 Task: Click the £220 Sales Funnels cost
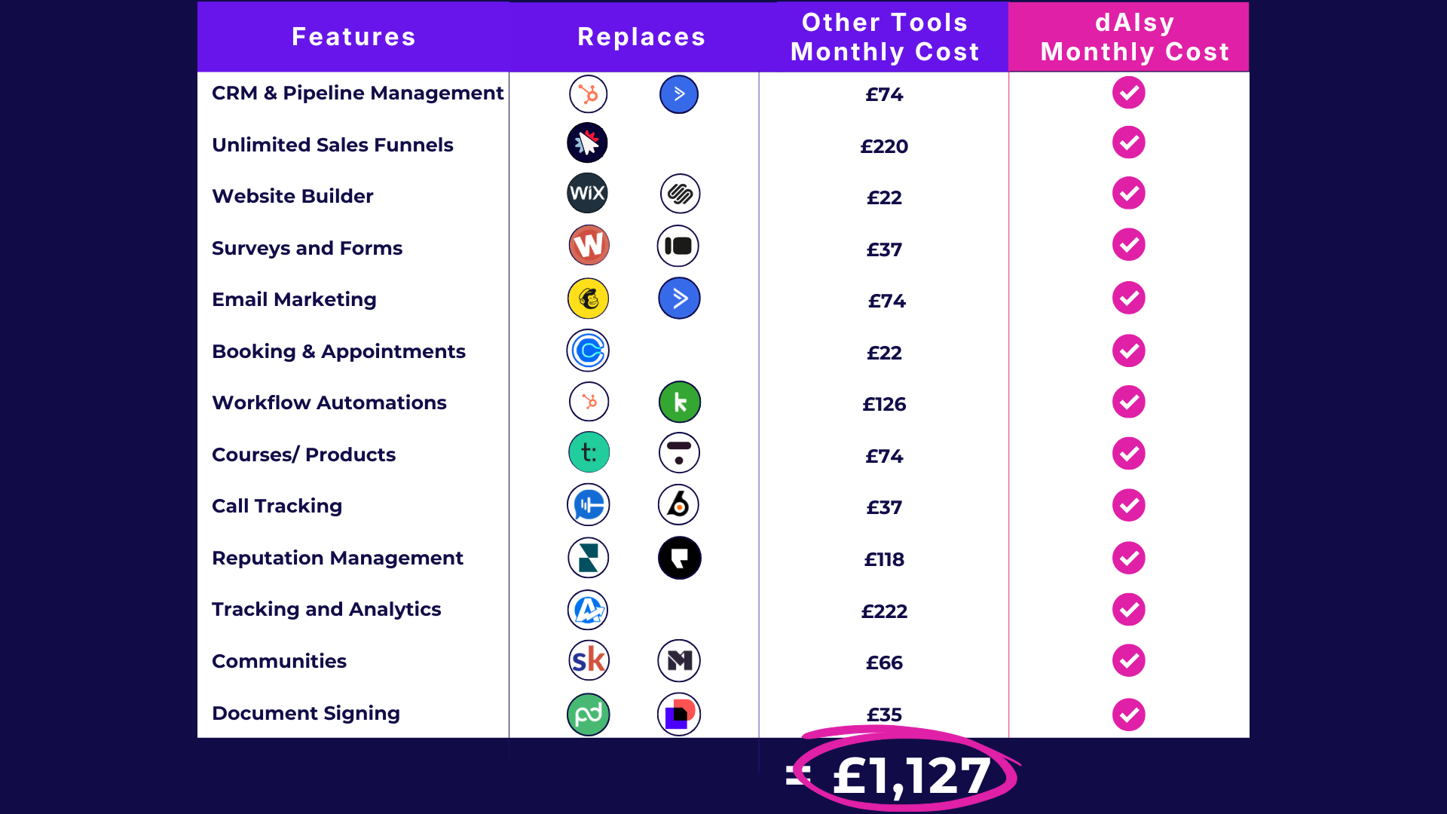[884, 146]
